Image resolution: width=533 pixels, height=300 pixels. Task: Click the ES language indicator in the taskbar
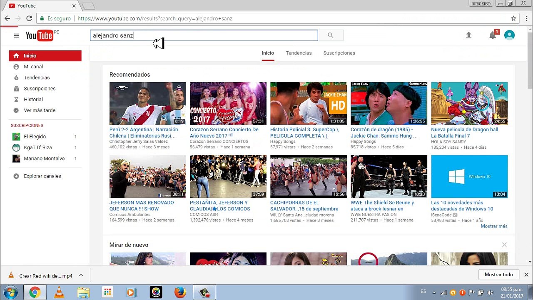click(x=423, y=291)
